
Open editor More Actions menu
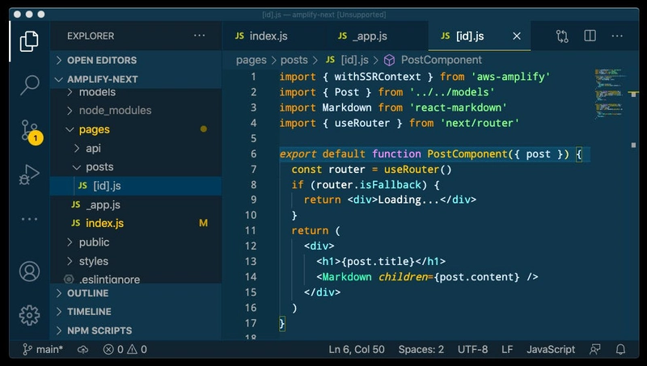click(617, 36)
